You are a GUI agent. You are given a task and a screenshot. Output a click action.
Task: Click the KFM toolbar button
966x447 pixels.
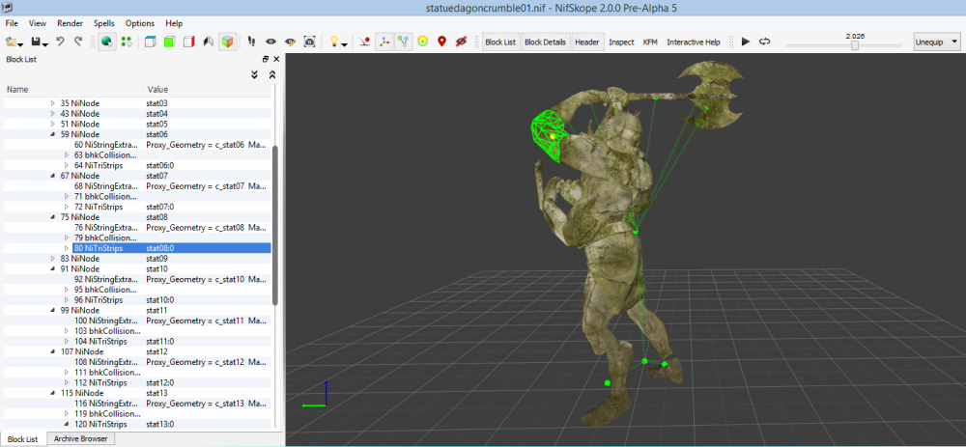pos(650,42)
